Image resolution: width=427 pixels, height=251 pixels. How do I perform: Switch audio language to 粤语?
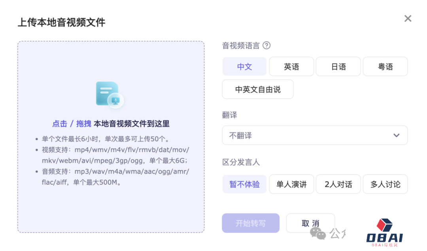click(x=385, y=67)
